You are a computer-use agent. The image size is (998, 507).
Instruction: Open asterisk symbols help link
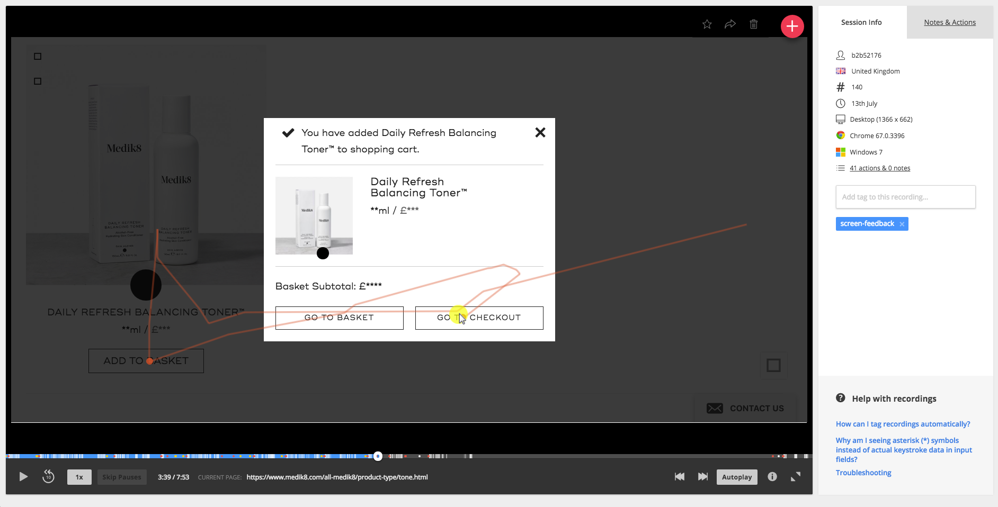click(904, 450)
